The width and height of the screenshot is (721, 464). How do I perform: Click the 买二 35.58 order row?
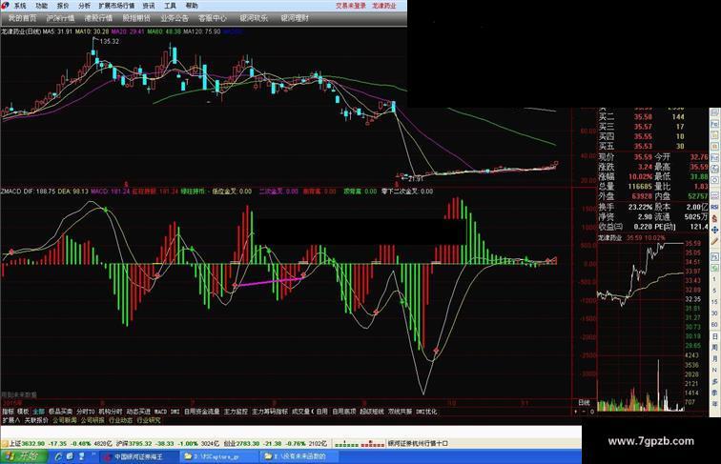coord(642,116)
